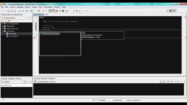Toggle the second highlighted layout toolbar button
The height and width of the screenshot is (105, 187).
(x=53, y=11)
